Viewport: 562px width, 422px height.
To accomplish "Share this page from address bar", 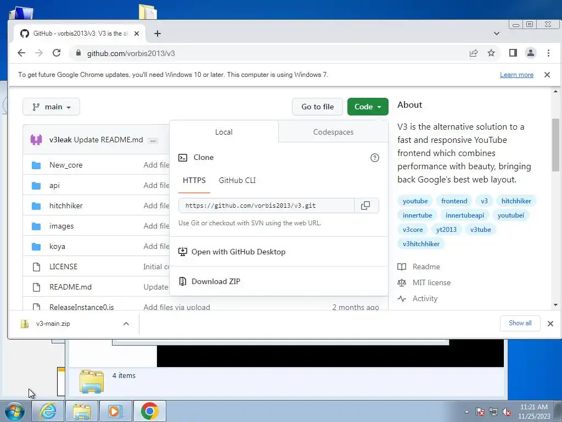I will tap(474, 53).
